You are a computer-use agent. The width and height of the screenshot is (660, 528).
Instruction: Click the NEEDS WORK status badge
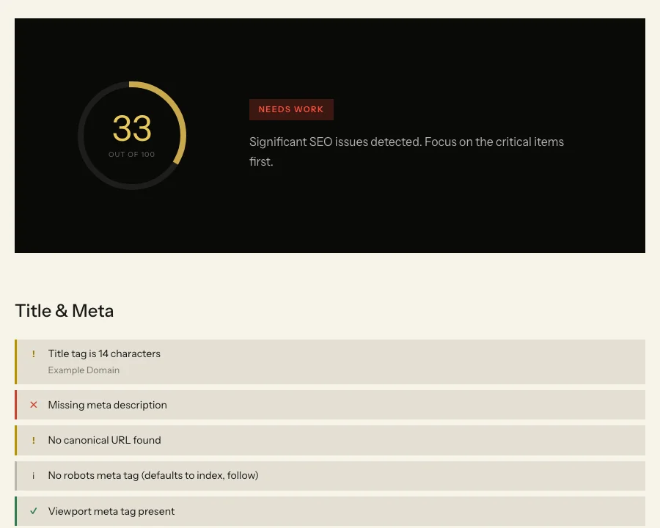point(291,109)
